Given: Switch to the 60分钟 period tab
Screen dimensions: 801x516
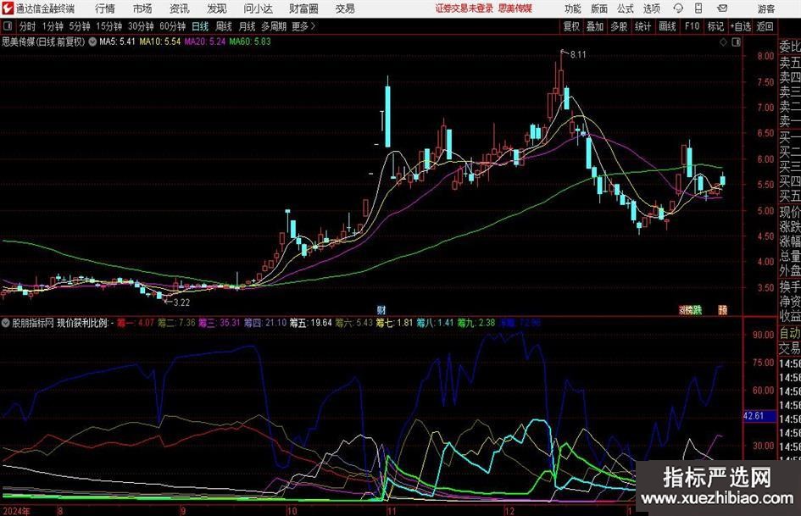Looking at the screenshot, I should [172, 26].
